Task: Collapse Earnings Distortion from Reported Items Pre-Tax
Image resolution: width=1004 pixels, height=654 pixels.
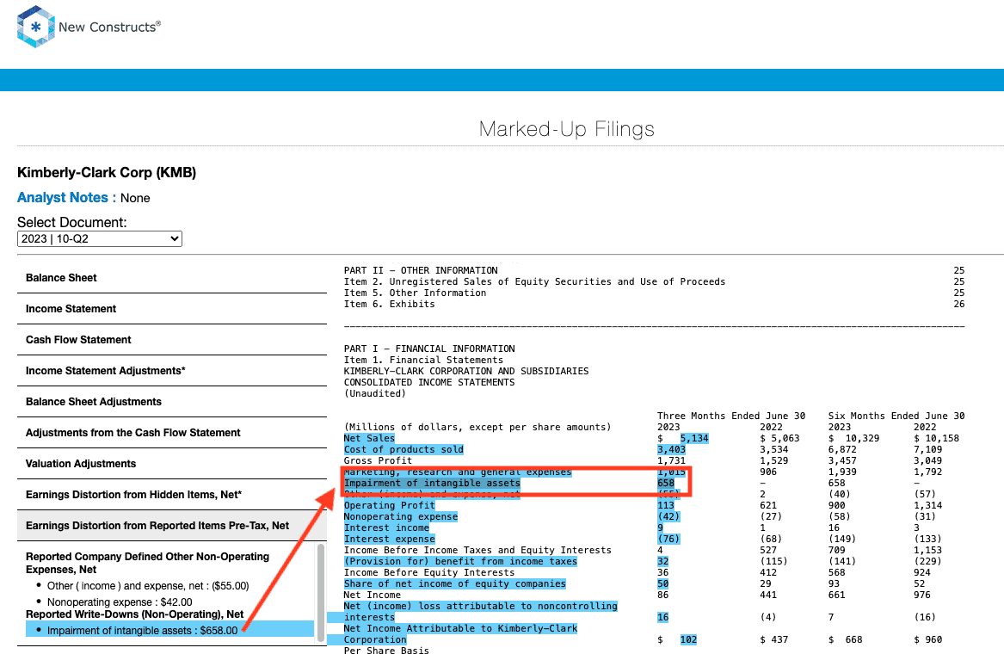Action: (171, 526)
